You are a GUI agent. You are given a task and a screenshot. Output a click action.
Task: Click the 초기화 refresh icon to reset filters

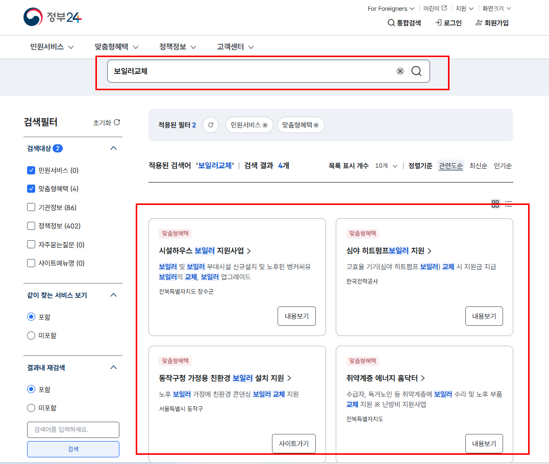tap(117, 122)
